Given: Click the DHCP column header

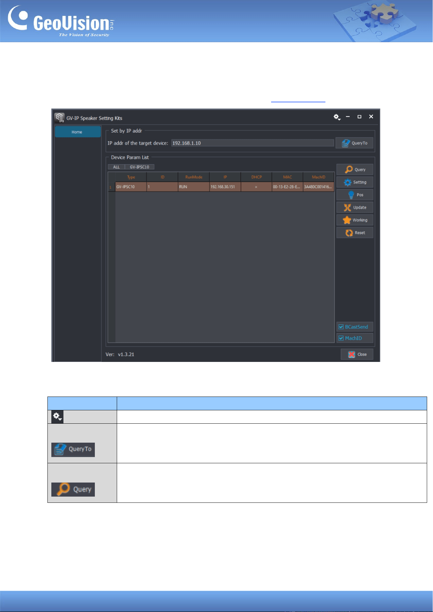Looking at the screenshot, I should point(256,177).
